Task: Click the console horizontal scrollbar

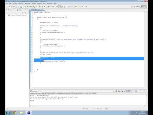Action: pos(87,106)
